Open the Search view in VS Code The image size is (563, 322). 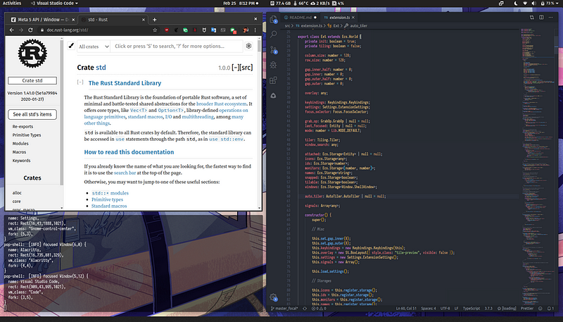point(273,34)
